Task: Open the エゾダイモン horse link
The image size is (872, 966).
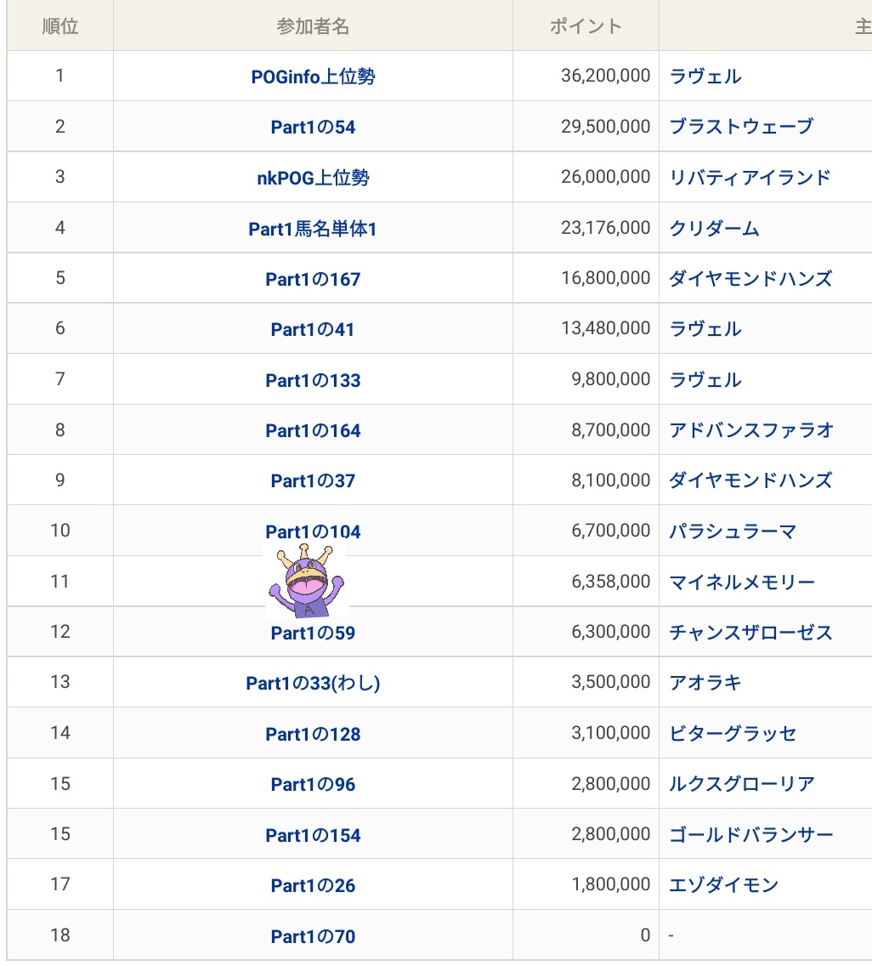Action: [723, 885]
